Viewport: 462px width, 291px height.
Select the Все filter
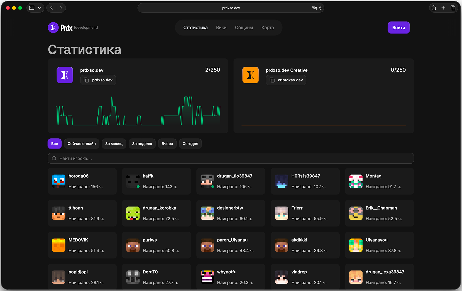point(54,143)
